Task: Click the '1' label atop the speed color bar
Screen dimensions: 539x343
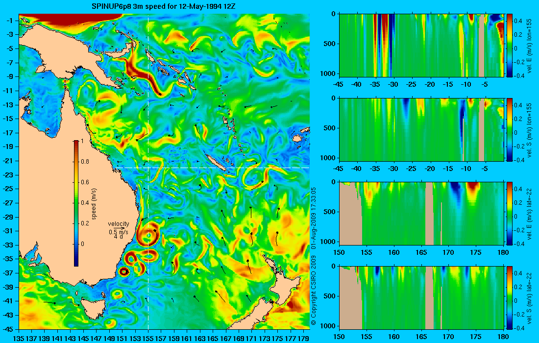Action: 81,141
